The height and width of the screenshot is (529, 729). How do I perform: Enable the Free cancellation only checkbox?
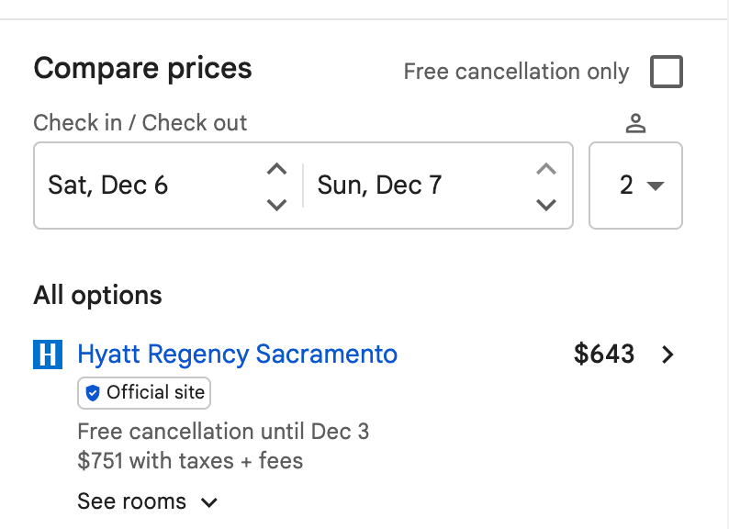coord(667,72)
